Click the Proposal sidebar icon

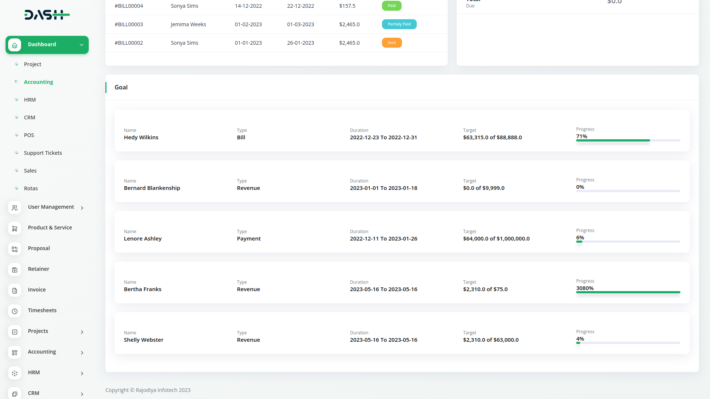[x=14, y=249]
